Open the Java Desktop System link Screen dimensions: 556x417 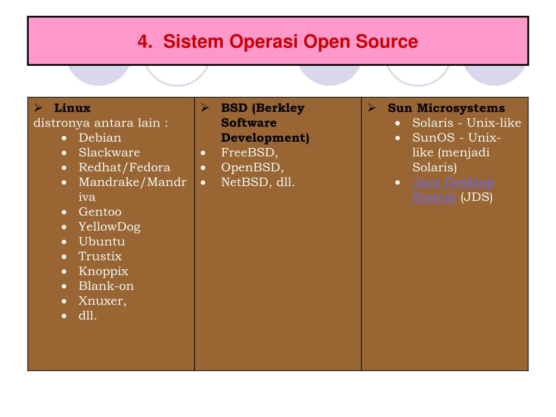[x=453, y=189]
